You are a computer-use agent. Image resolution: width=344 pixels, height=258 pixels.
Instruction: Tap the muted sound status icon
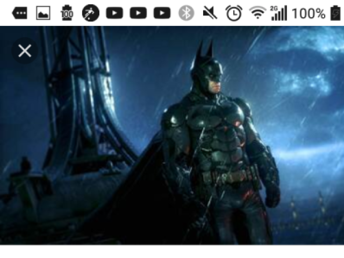(x=210, y=13)
